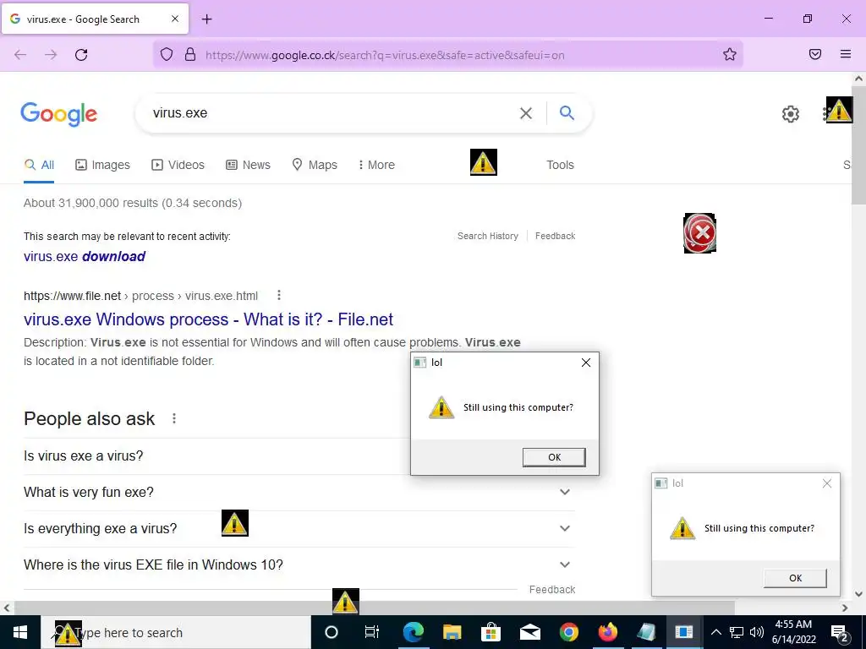The image size is (866, 649).
Task: Close the virus.exe Google Search tab
Action: [x=175, y=19]
